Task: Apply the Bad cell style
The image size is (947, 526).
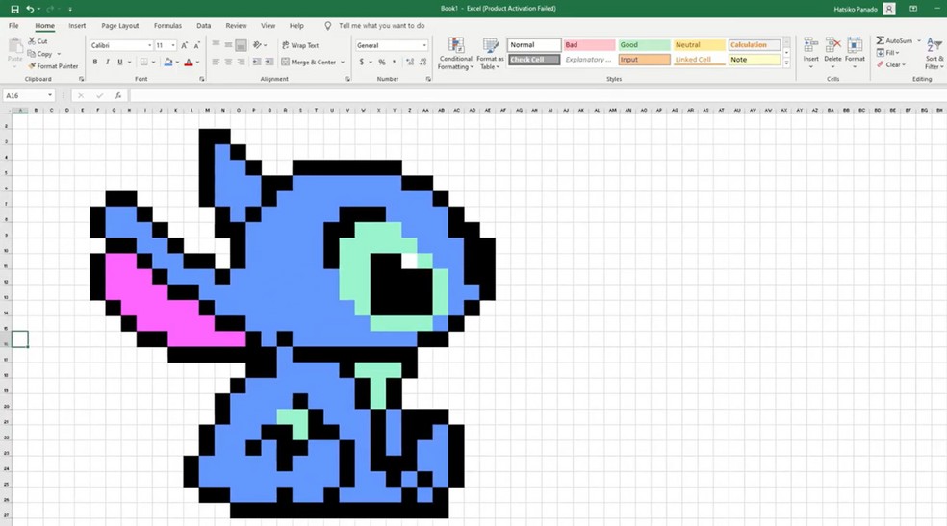Action: click(589, 44)
